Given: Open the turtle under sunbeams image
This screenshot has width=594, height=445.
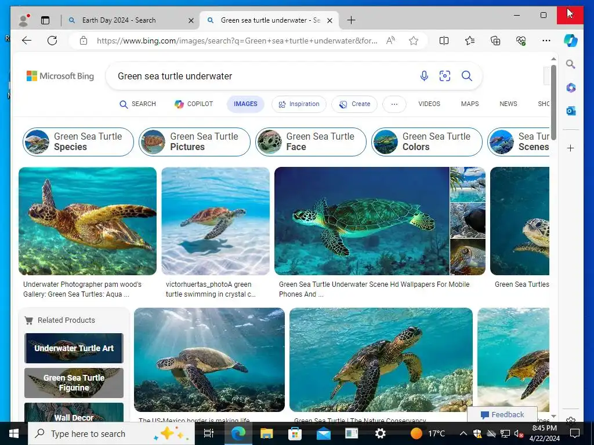Looking at the screenshot, I should pyautogui.click(x=209, y=359).
